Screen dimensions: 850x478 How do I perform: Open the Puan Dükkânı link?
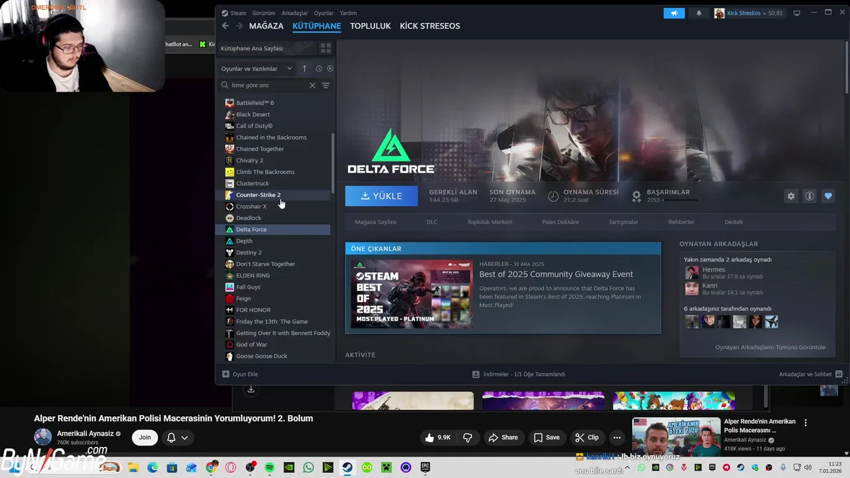pyautogui.click(x=560, y=222)
